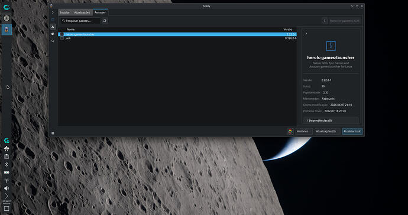Expand the Shelly sidebar with top chevron
Screen dimensions: 408x215
click(53, 12)
